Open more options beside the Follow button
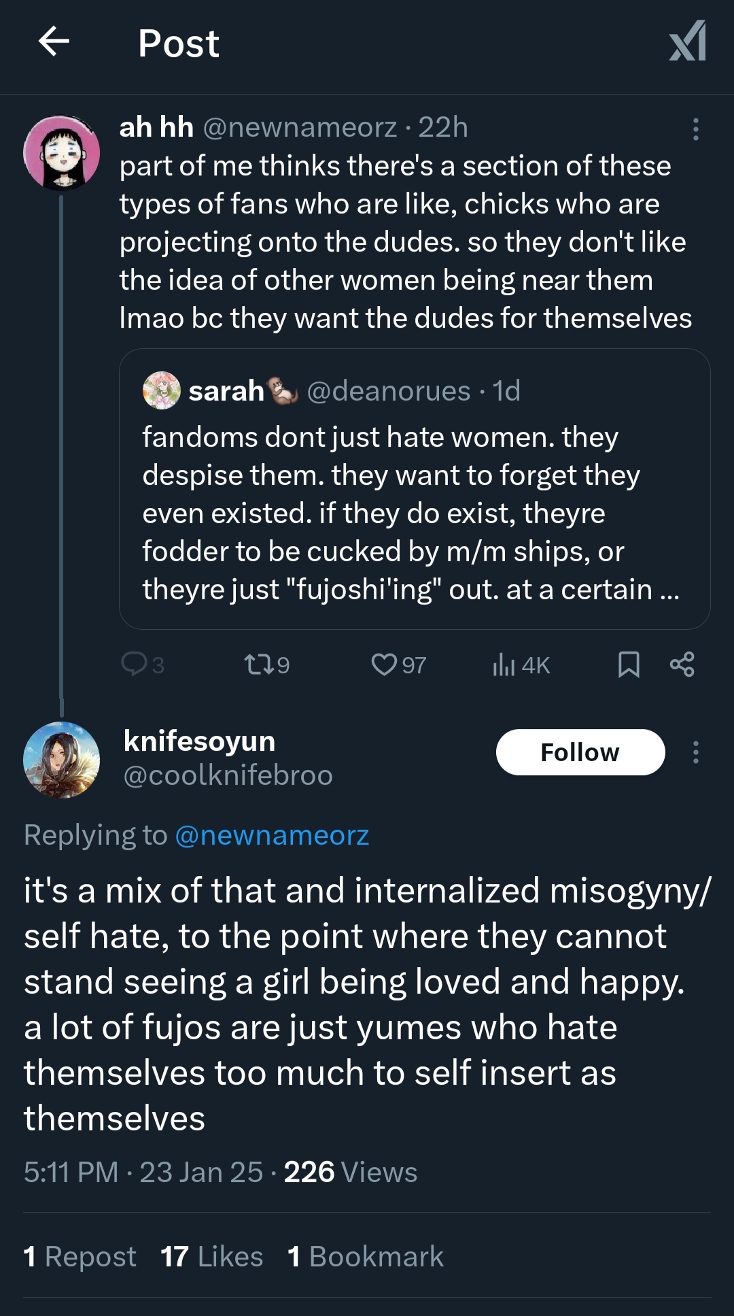This screenshot has height=1316, width=734. tap(695, 752)
